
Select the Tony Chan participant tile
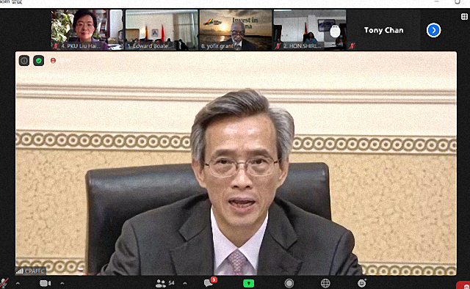pos(383,30)
